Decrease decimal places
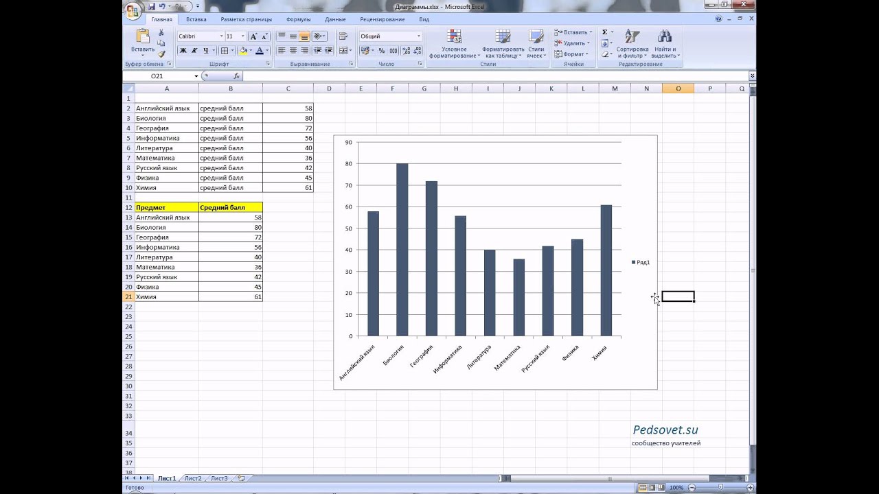879x494 pixels. (418, 51)
